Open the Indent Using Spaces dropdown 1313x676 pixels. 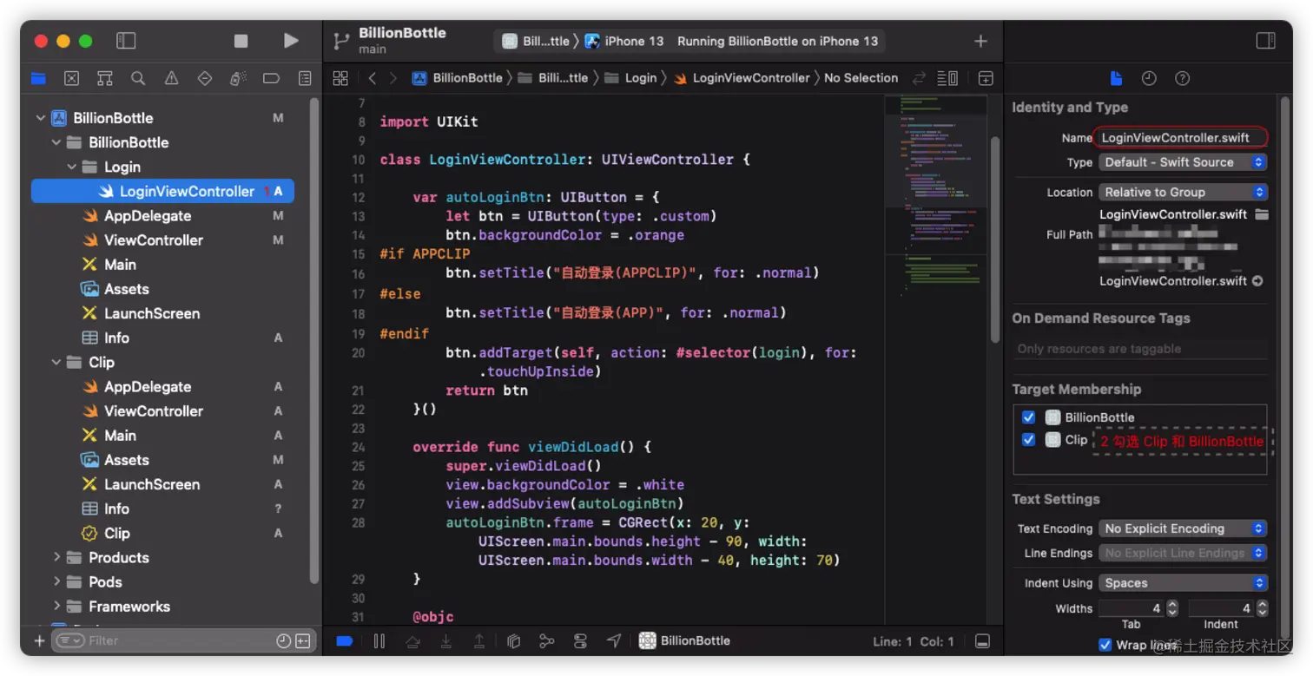pyautogui.click(x=1183, y=583)
